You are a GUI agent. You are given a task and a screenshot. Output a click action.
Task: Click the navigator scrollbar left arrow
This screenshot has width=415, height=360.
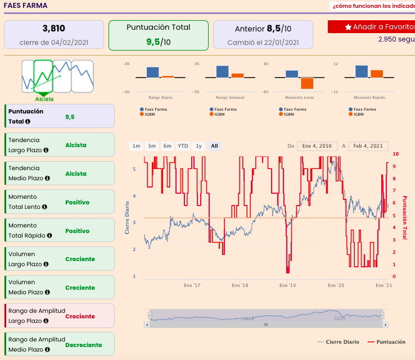[147, 325]
